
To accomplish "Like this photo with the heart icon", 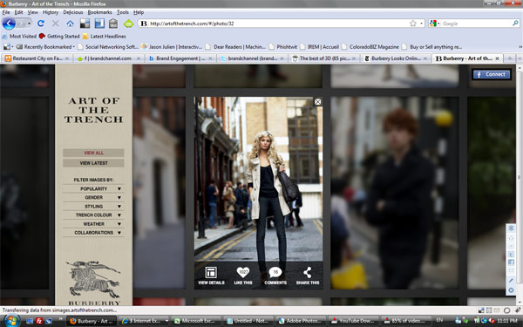I will [243, 276].
